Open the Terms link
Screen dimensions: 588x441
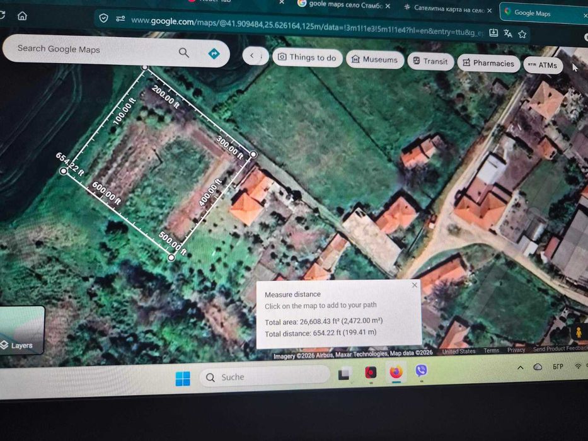tap(491, 350)
